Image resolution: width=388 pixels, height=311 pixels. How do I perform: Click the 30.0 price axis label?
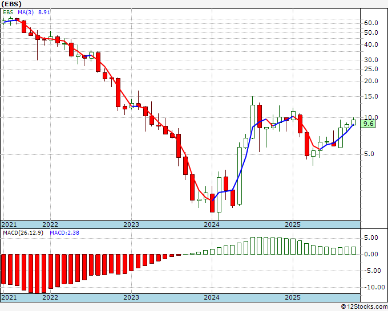point(371,60)
